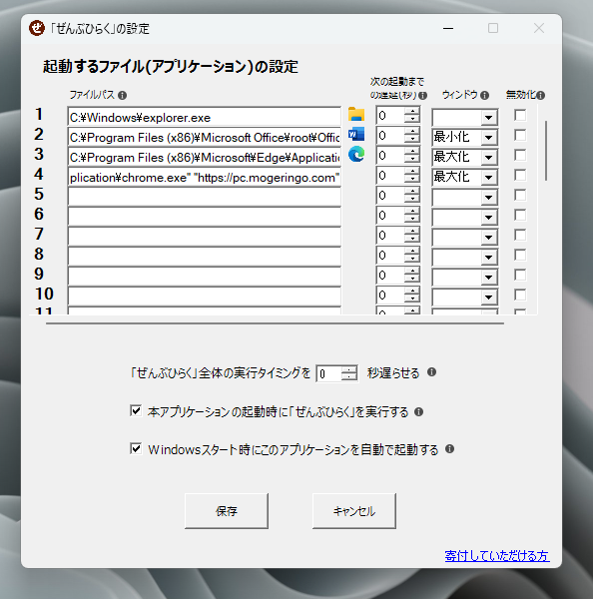Image resolution: width=593 pixels, height=599 pixels.
Task: Open the window dropdown for row 5
Action: tap(489, 198)
